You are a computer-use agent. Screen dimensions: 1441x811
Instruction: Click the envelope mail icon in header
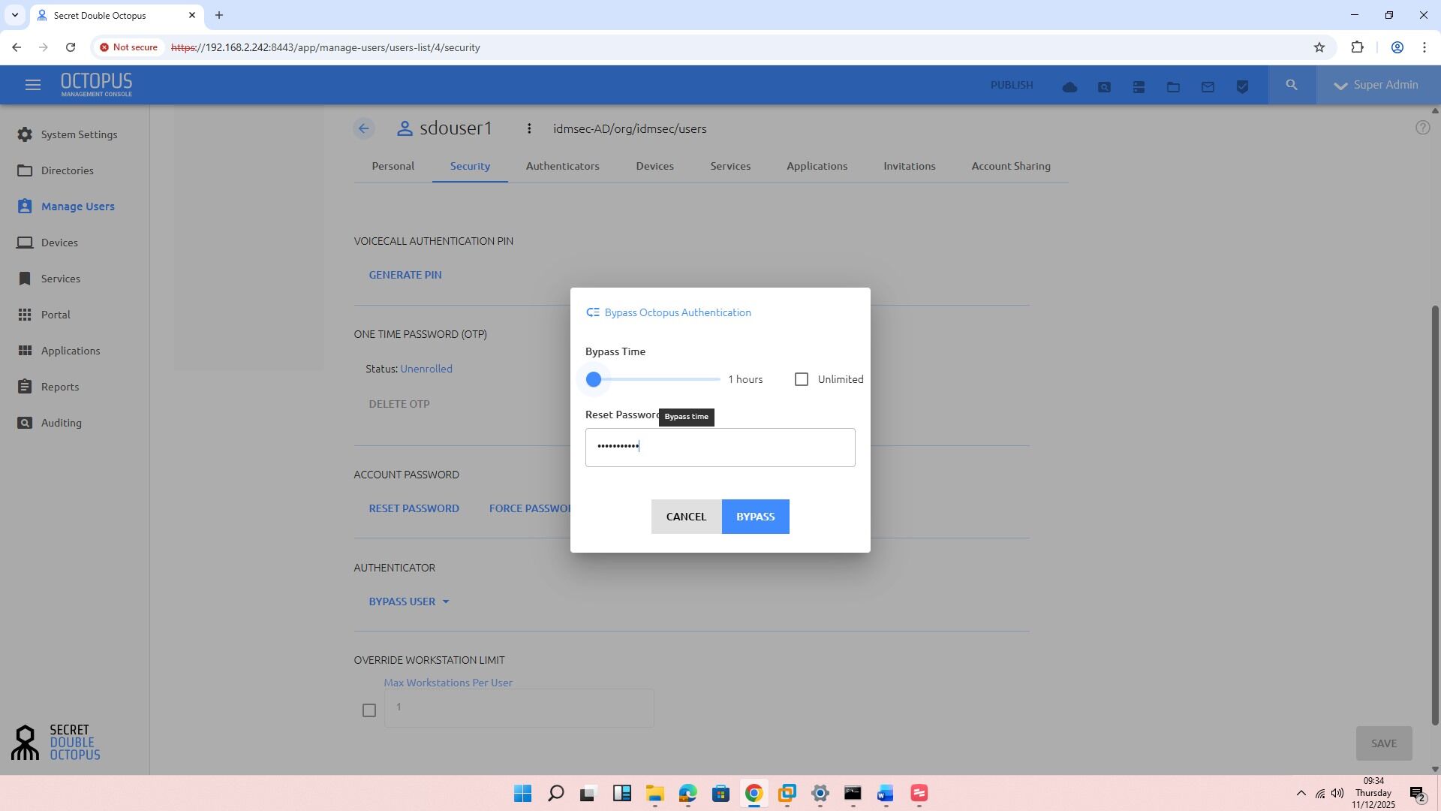pyautogui.click(x=1208, y=87)
